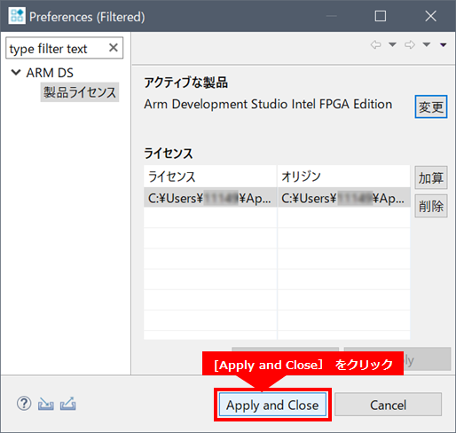The height and width of the screenshot is (433, 456).
Task: Select the ARM DS tree item
Action: click(x=50, y=73)
